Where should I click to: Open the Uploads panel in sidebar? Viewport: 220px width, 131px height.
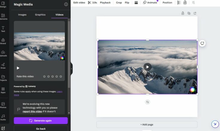click(x=3, y=53)
